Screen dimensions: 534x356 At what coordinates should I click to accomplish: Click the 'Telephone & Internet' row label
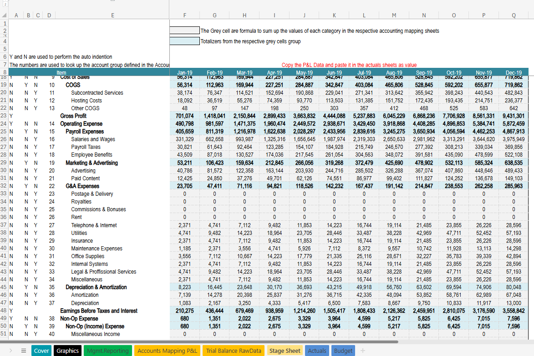coord(94,225)
